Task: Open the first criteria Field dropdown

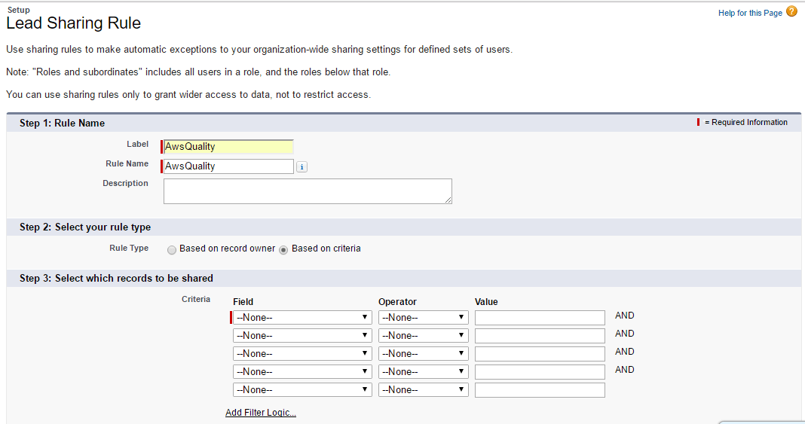Action: (302, 317)
